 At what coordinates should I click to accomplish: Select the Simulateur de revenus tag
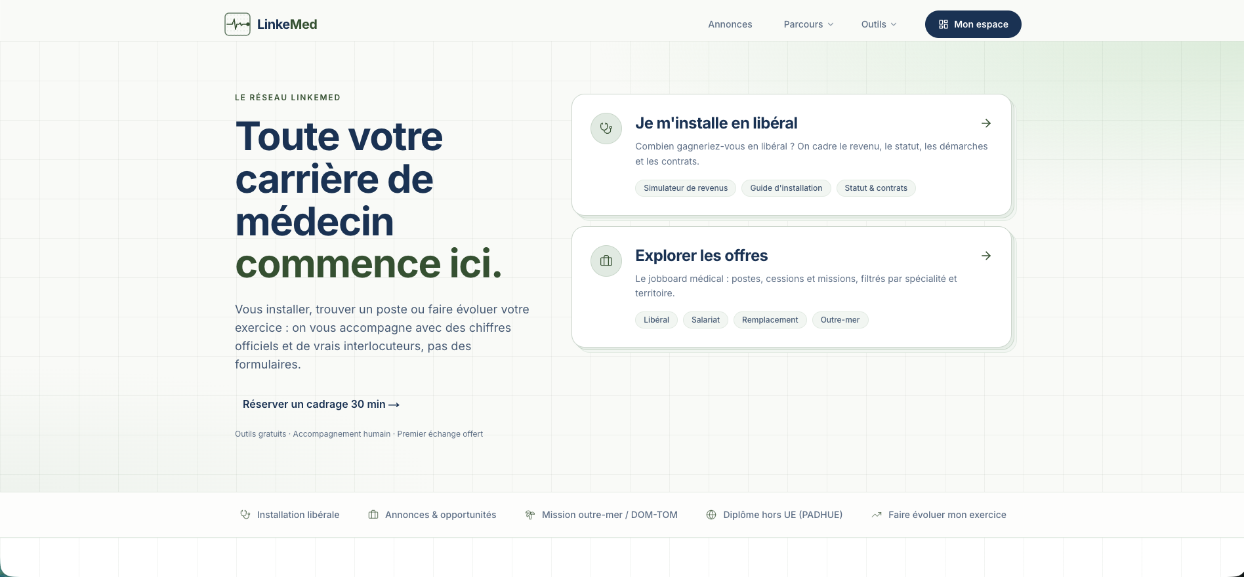tap(686, 188)
